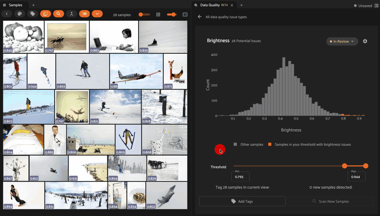The width and height of the screenshot is (380, 216).
Task: Select the fruit sketch thumbnail labeled 0.845
Action: 24,37
